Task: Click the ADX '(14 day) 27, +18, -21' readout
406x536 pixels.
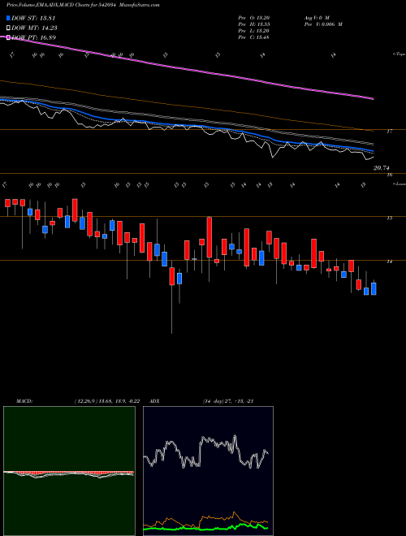Action: [228, 401]
